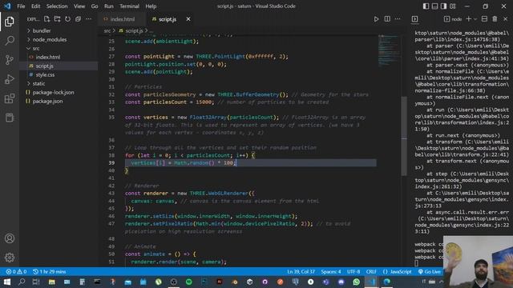513x288 pixels.
Task: Open the Explorer view in the activity bar
Action: [x=10, y=22]
